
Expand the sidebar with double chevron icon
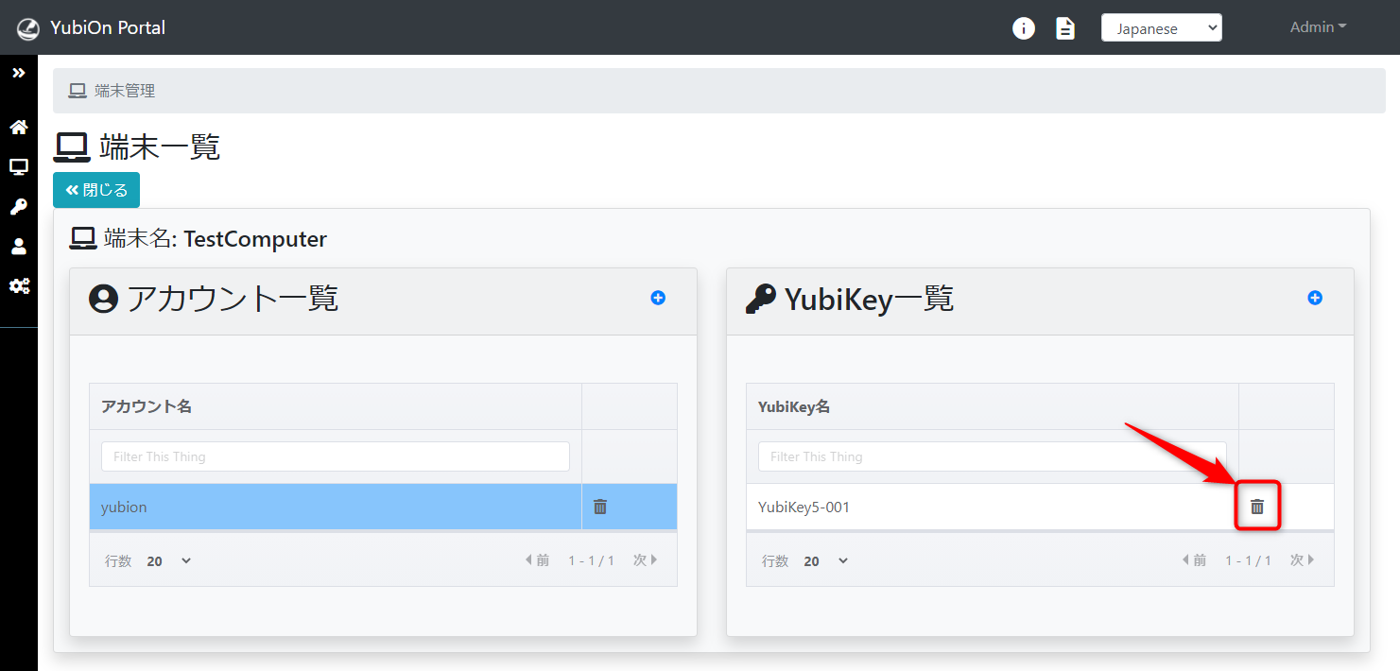(x=18, y=73)
